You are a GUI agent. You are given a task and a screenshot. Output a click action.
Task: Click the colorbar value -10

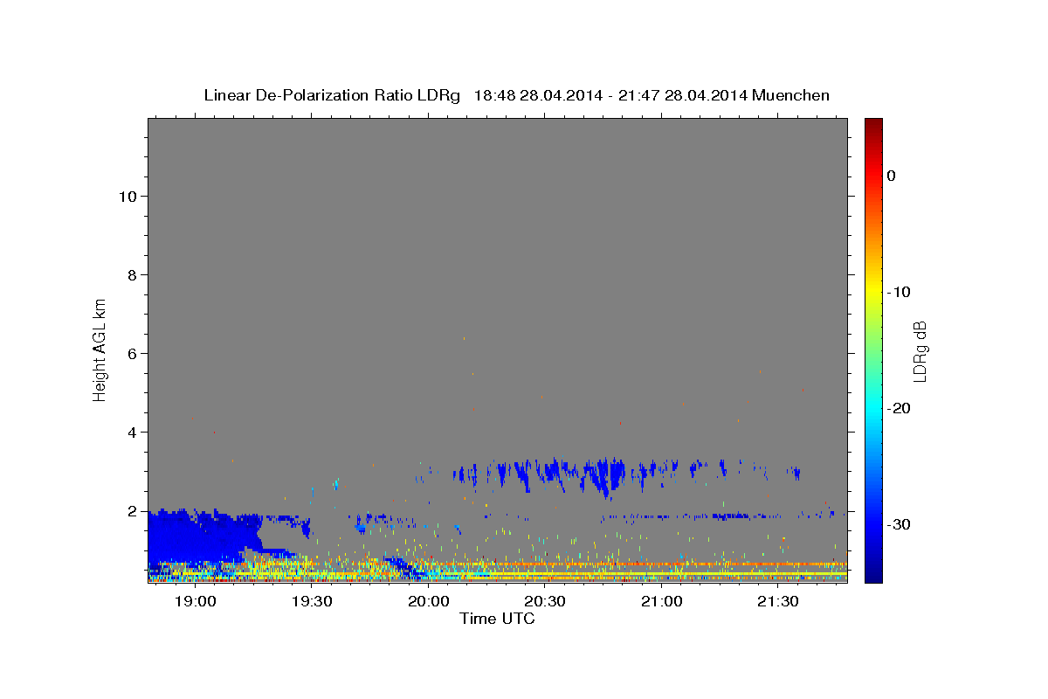tap(900, 292)
